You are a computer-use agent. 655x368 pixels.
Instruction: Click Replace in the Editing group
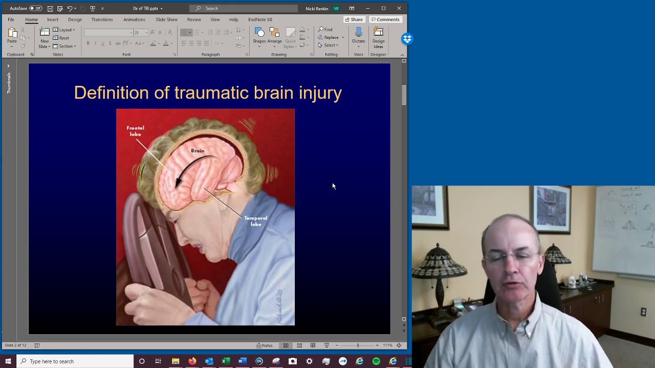coord(329,37)
